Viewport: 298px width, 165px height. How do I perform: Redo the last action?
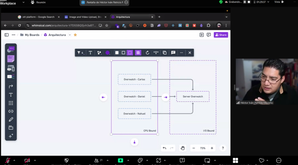pyautogui.click(x=172, y=148)
